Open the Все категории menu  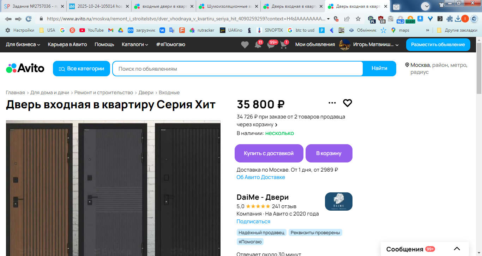(x=82, y=69)
